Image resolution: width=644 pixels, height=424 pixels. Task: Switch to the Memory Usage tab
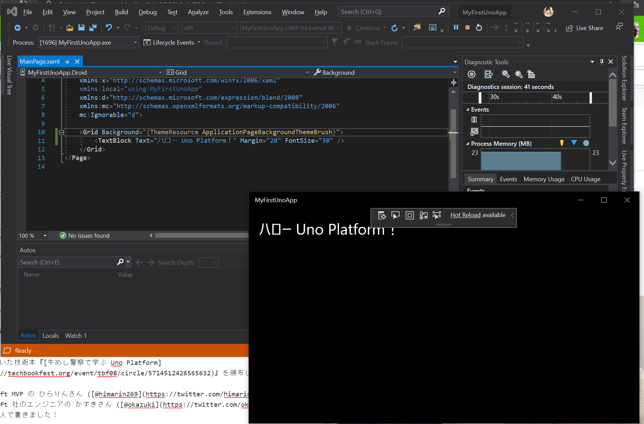pos(544,179)
